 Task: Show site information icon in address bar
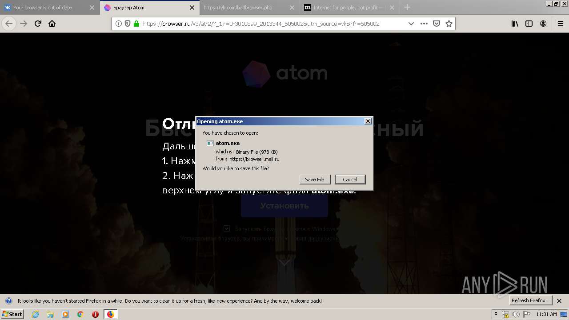click(119, 24)
